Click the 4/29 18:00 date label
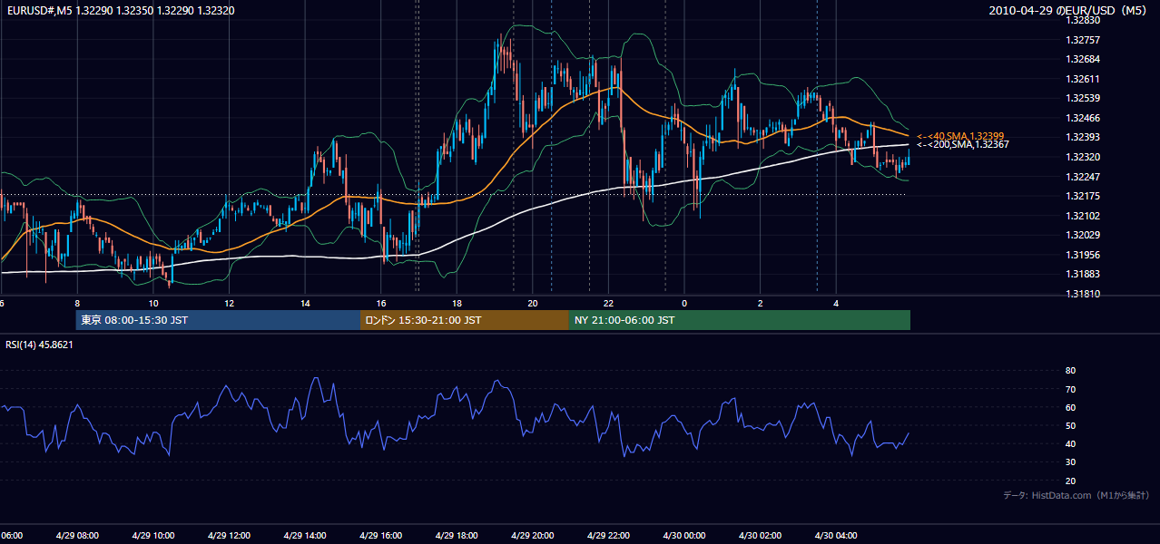1160x544 pixels. point(457,536)
